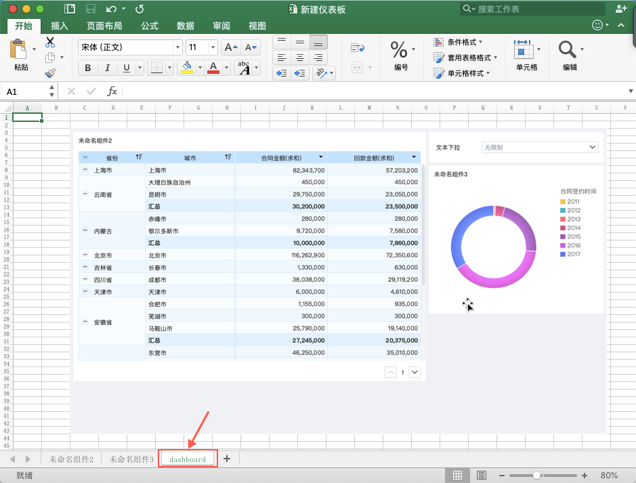
Task: Click the smiley feedback icon
Action: pos(597,25)
